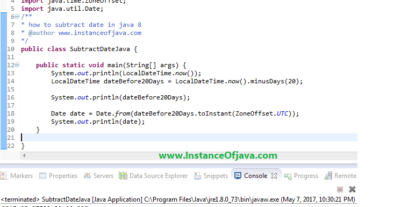
Task: Open the Remote view tab
Action: coord(340,176)
